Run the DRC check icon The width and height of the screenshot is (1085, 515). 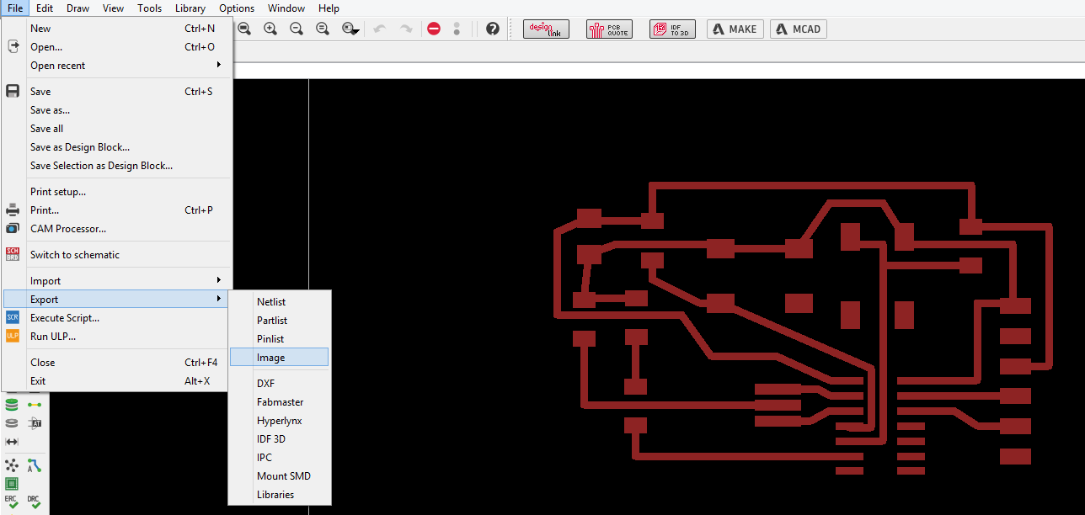pyautogui.click(x=34, y=502)
